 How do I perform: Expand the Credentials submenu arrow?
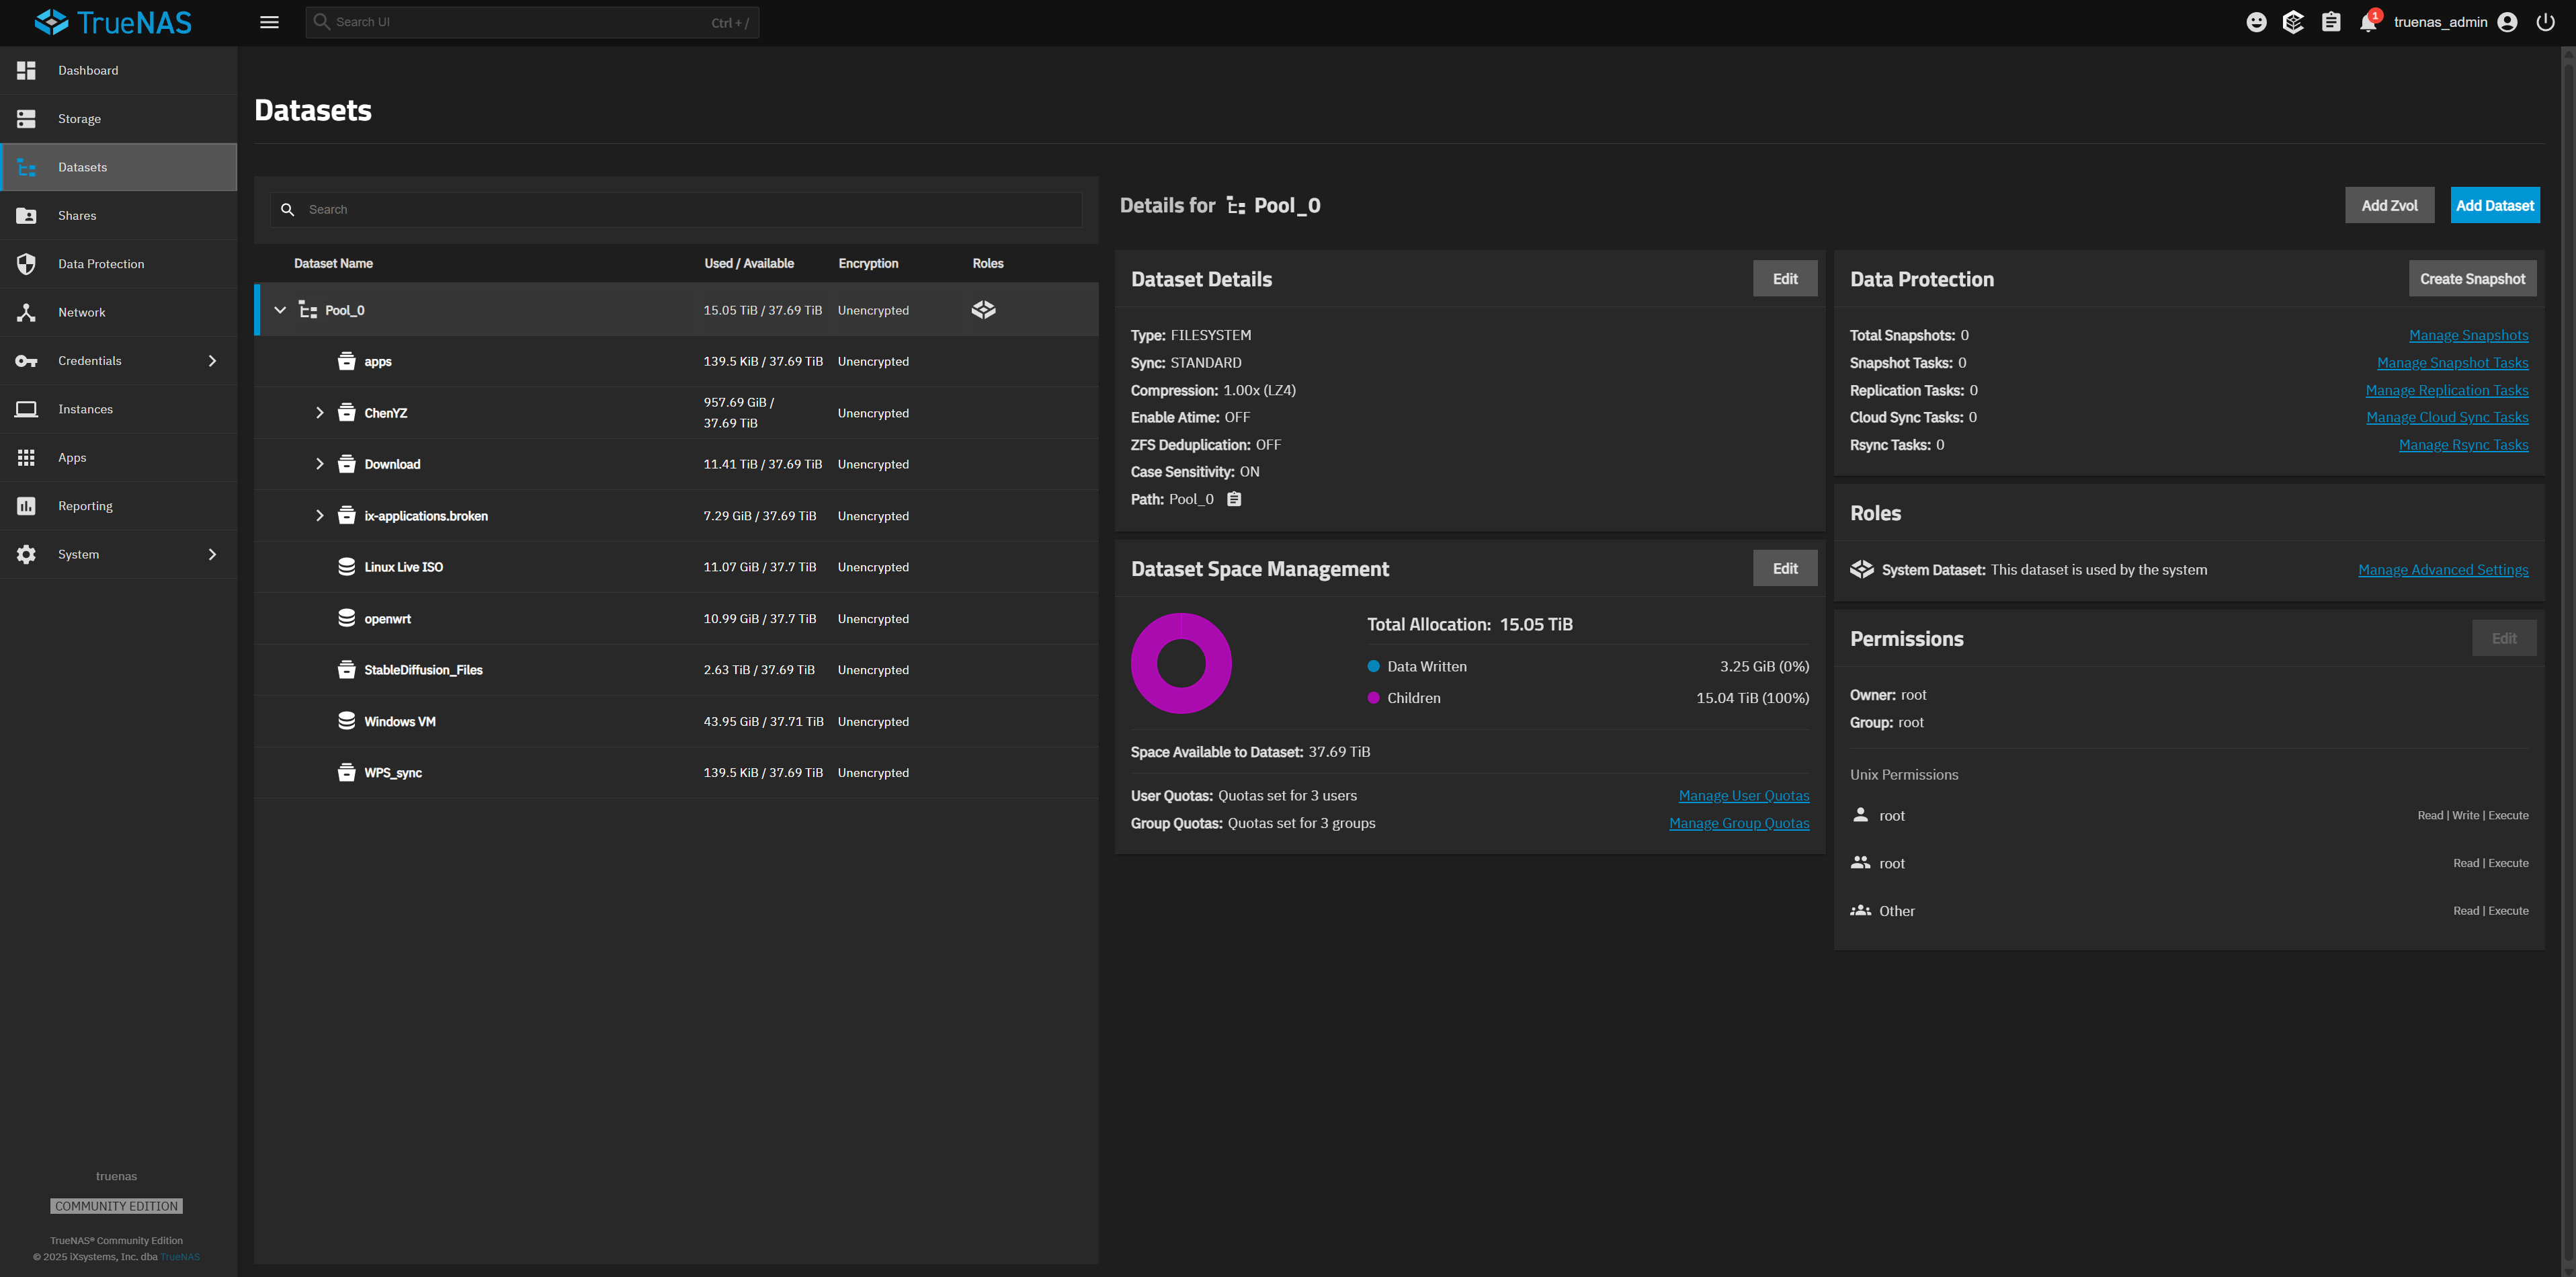[212, 361]
